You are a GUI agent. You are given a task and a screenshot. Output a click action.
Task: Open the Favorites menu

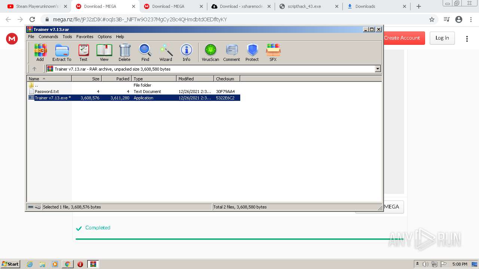[x=85, y=37]
